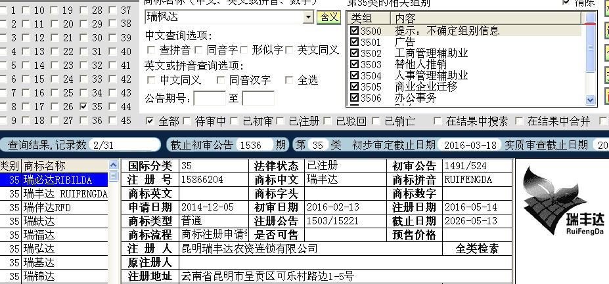The image size is (609, 284).
Task: Click the 商标流程 cell
Action: [x=214, y=235]
